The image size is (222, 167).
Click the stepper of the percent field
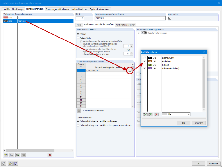pyautogui.click(x=131, y=54)
